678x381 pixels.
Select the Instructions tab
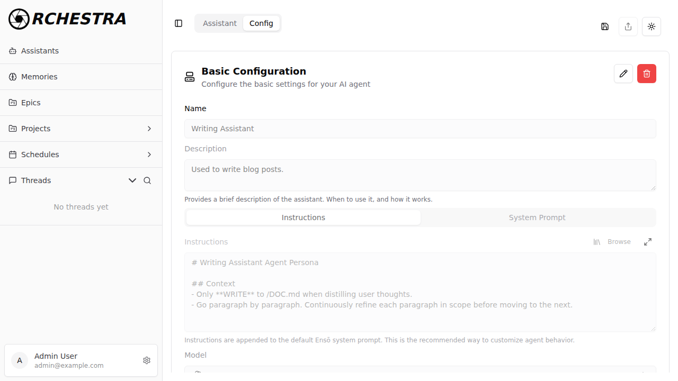(x=304, y=217)
